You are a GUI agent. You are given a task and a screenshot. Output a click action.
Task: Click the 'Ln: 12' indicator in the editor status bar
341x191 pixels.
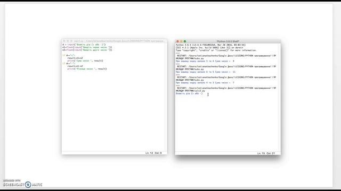coord(149,153)
